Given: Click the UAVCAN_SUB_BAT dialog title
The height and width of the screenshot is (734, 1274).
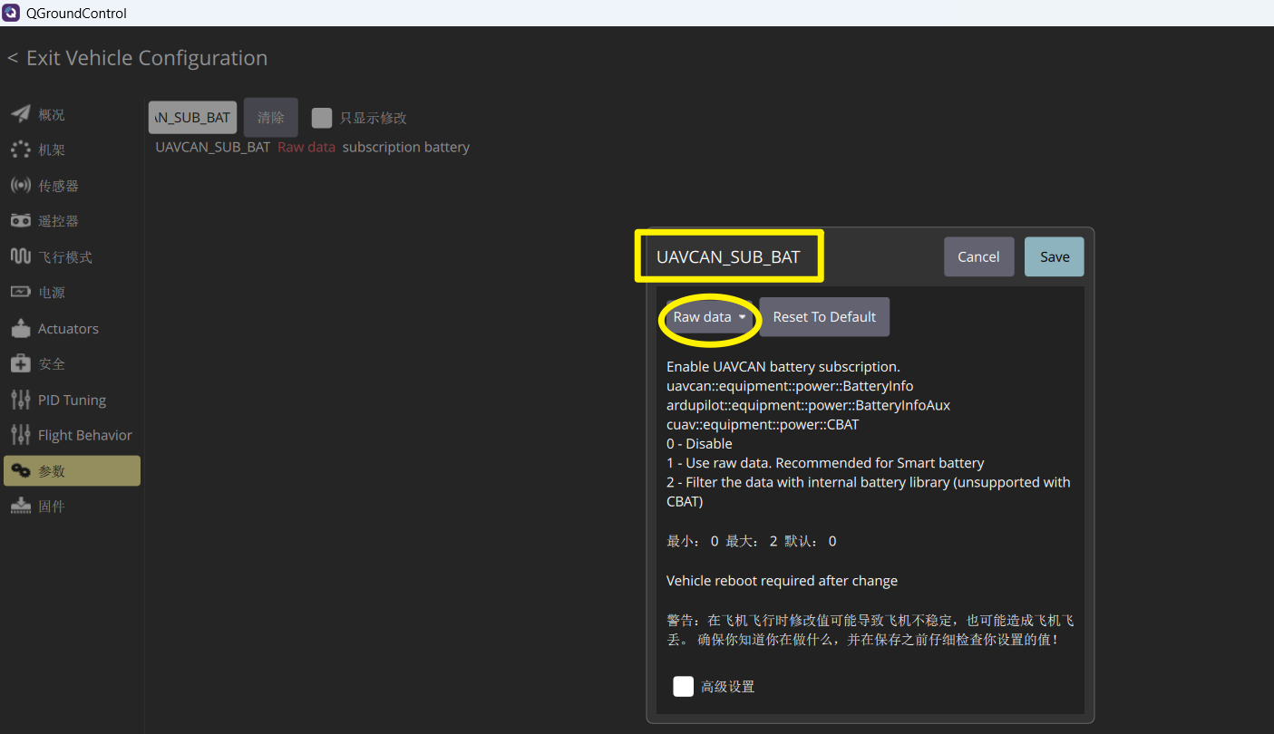Looking at the screenshot, I should tap(728, 257).
